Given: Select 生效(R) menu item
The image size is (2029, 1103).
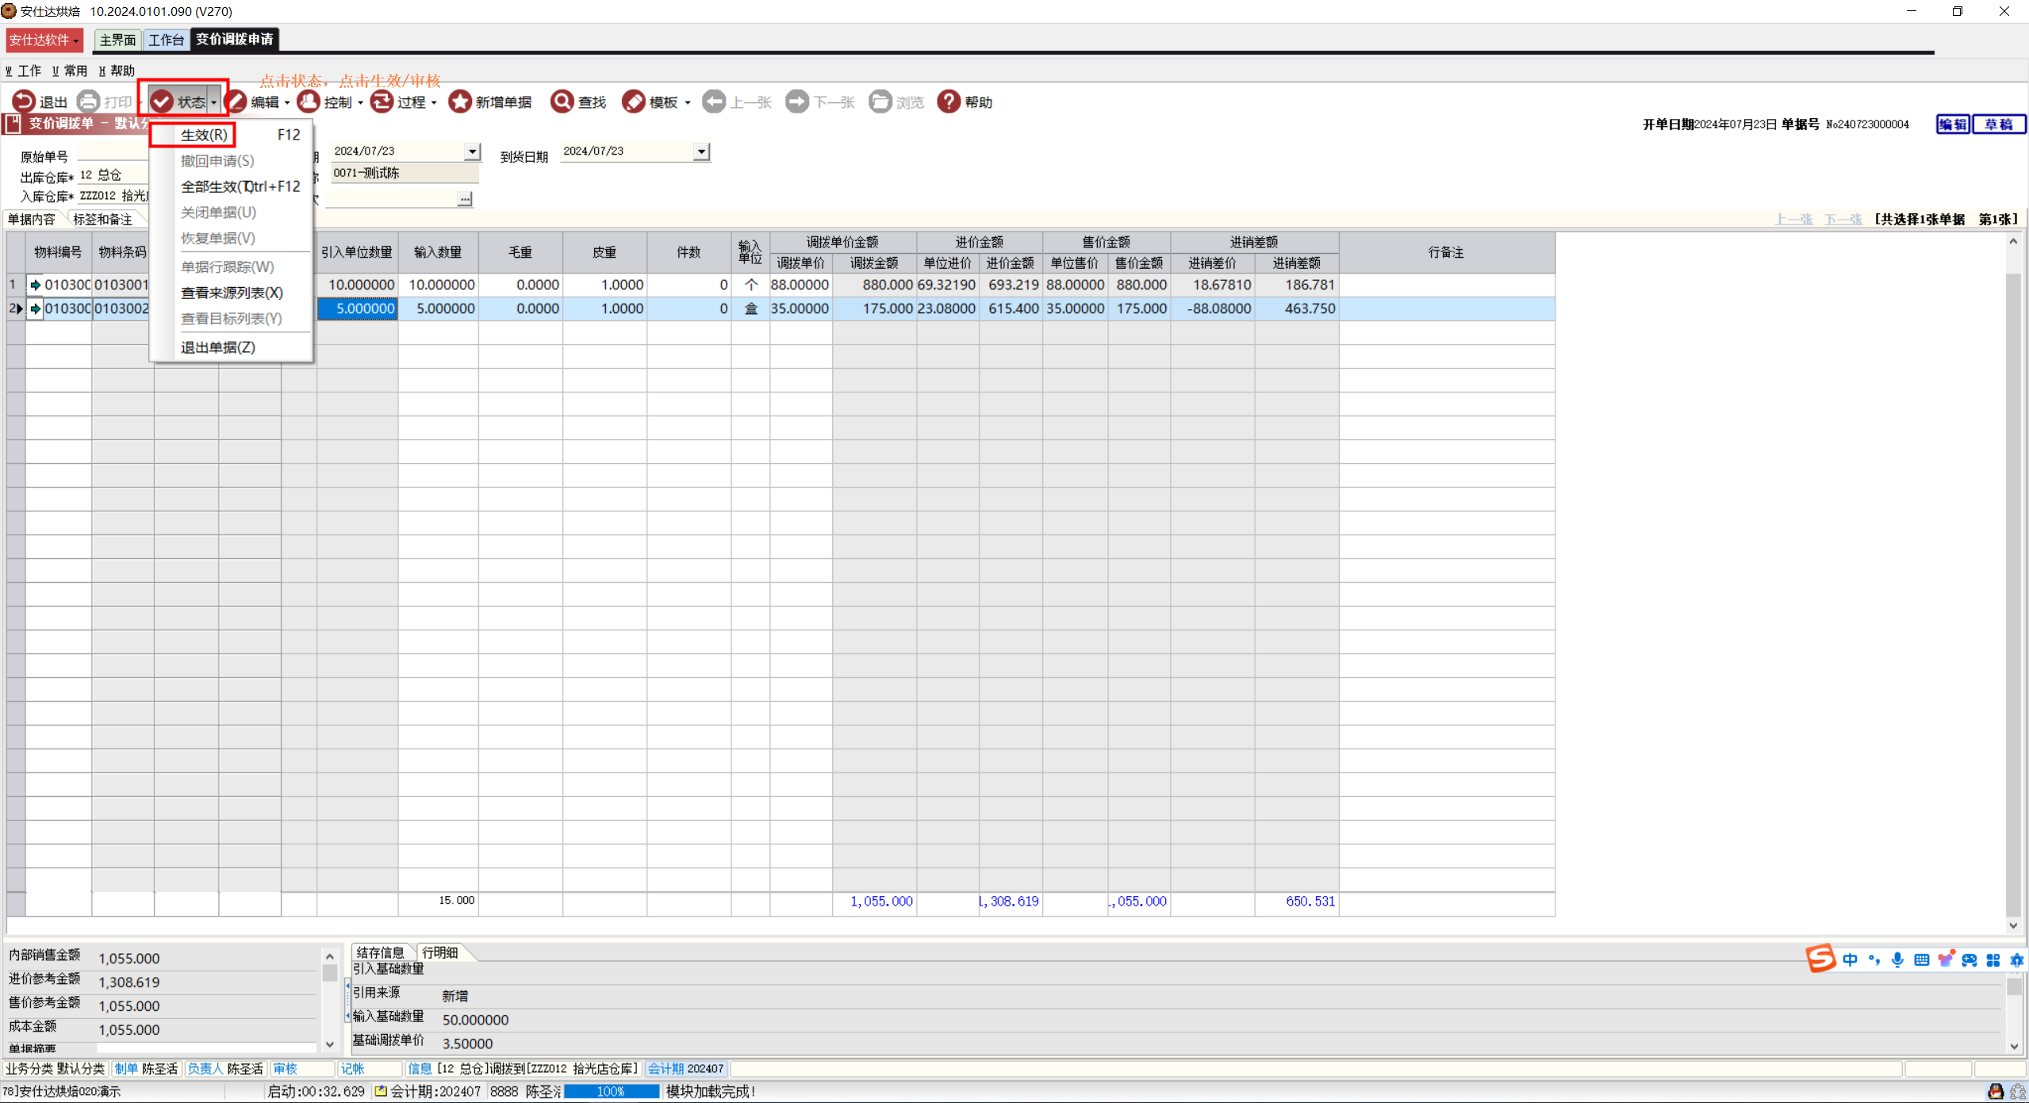Looking at the screenshot, I should coord(204,135).
